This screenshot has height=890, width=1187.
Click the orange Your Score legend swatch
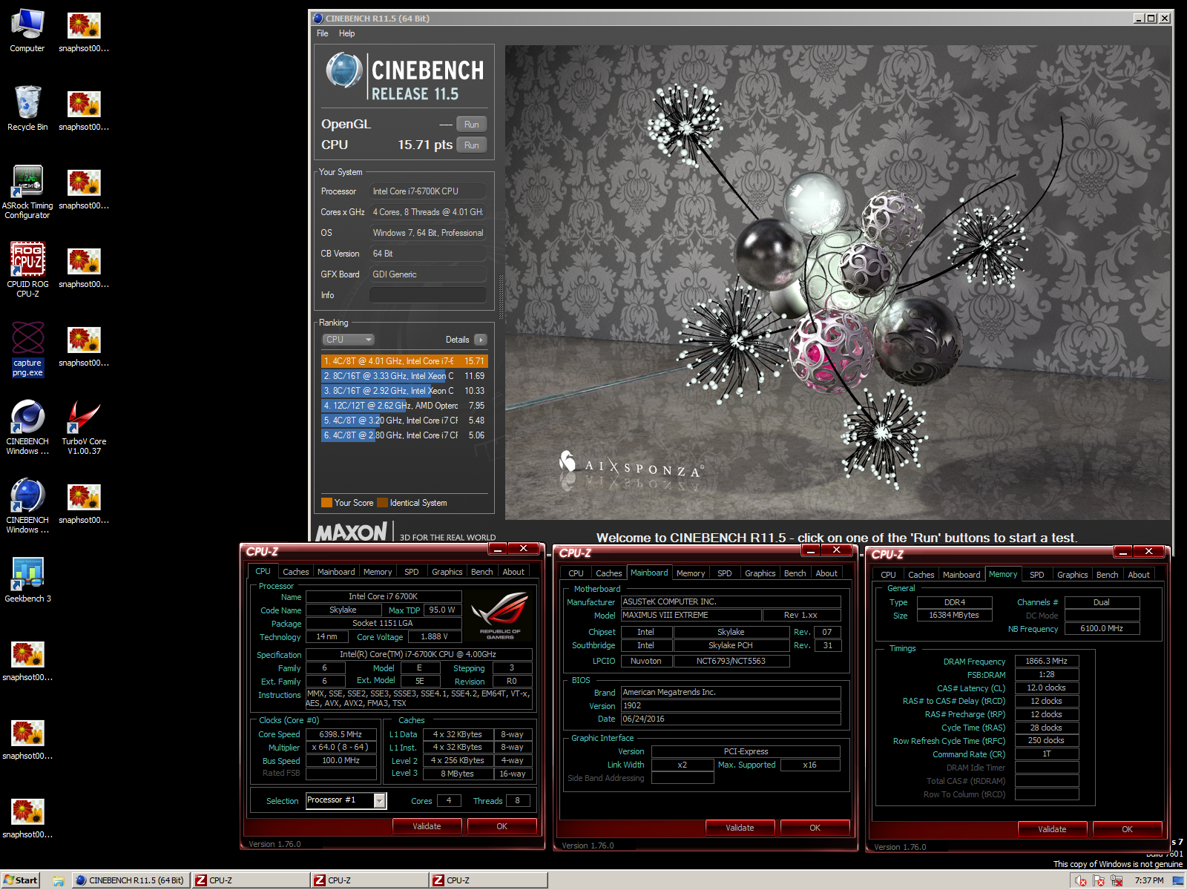coord(326,503)
